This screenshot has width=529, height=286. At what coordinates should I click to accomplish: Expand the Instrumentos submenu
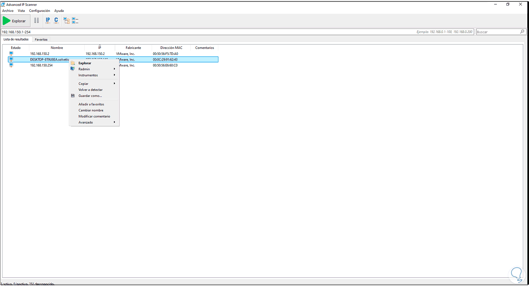(94, 75)
